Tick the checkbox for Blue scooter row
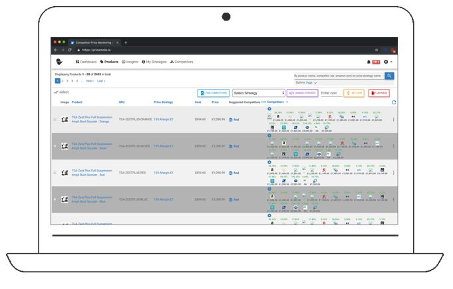The width and height of the screenshot is (453, 289). point(55,199)
